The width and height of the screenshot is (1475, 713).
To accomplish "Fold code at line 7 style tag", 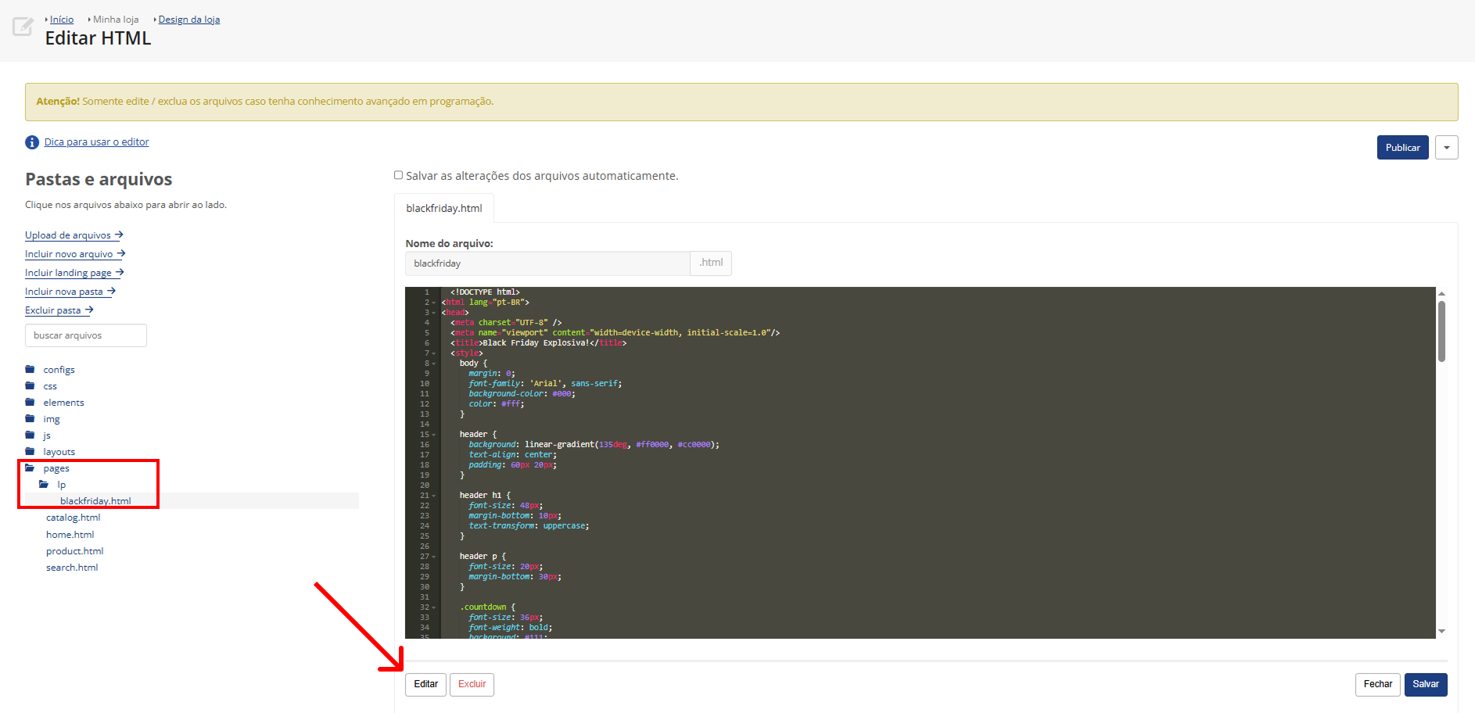I will tap(434, 353).
